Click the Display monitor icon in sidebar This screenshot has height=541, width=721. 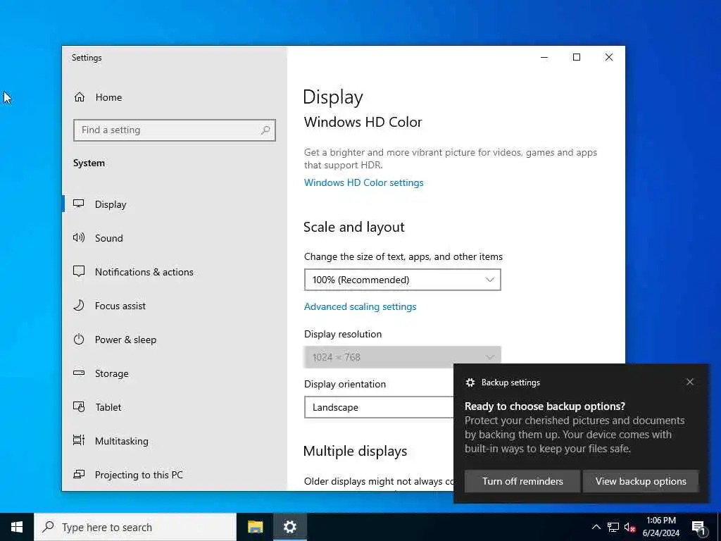coord(79,204)
